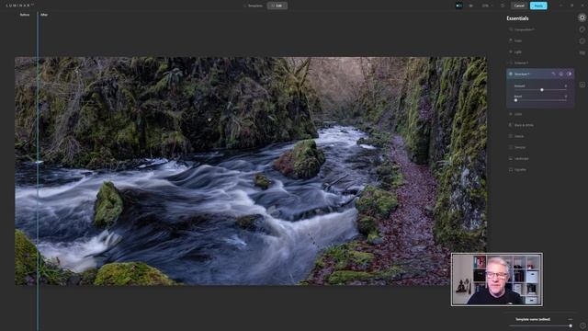The width and height of the screenshot is (588, 331).
Task: Cancel the current edits
Action: [x=519, y=6]
